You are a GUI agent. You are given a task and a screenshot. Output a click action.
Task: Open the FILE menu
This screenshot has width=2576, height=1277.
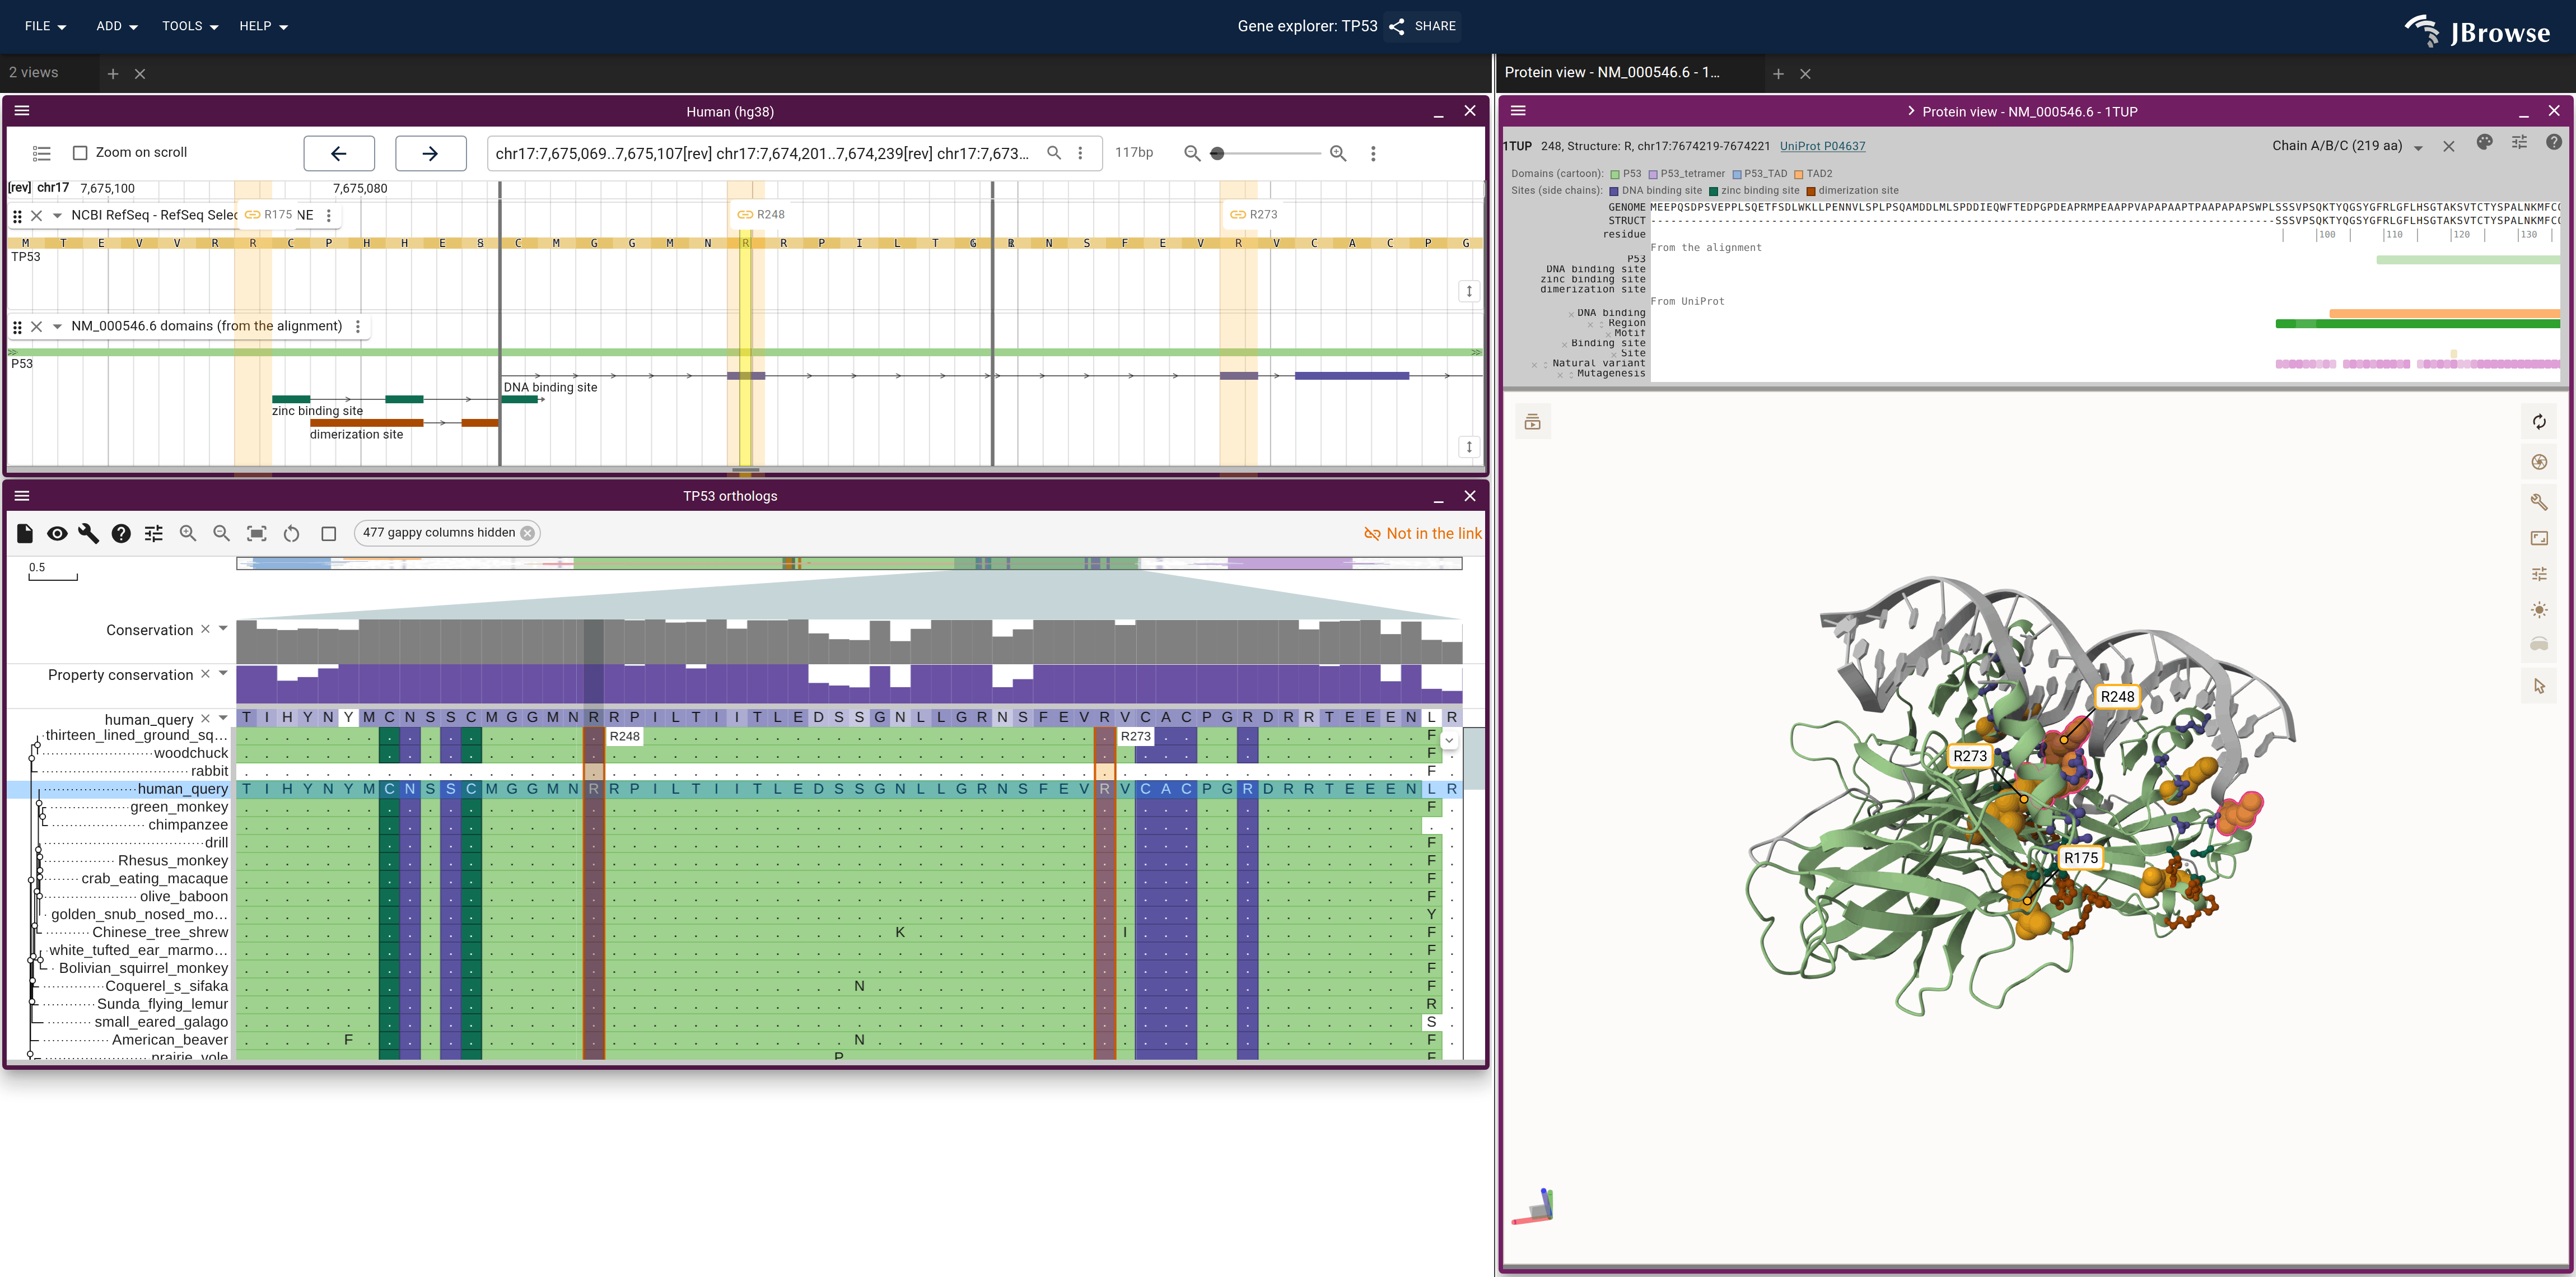(x=45, y=26)
